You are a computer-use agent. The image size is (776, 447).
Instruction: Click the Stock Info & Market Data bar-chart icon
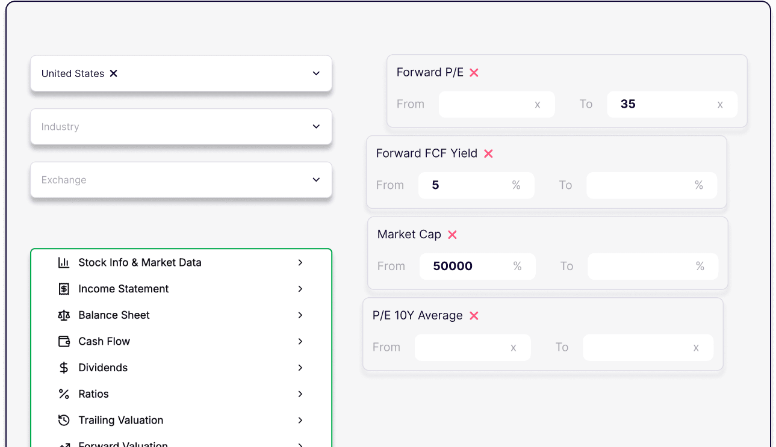click(x=64, y=262)
